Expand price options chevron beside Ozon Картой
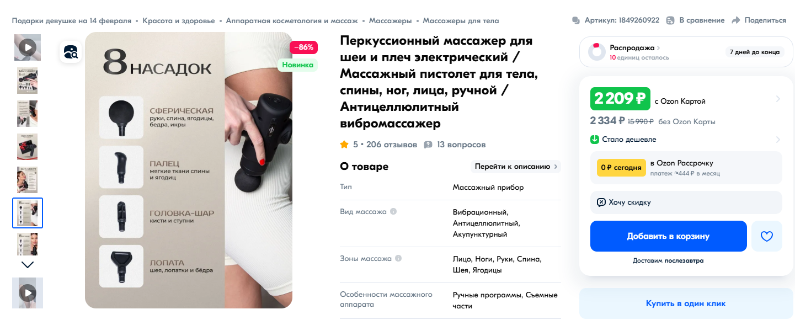 778,99
